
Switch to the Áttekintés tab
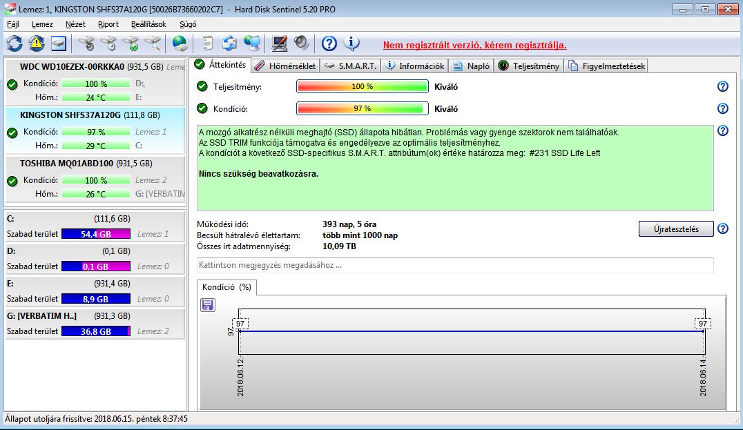coord(221,65)
